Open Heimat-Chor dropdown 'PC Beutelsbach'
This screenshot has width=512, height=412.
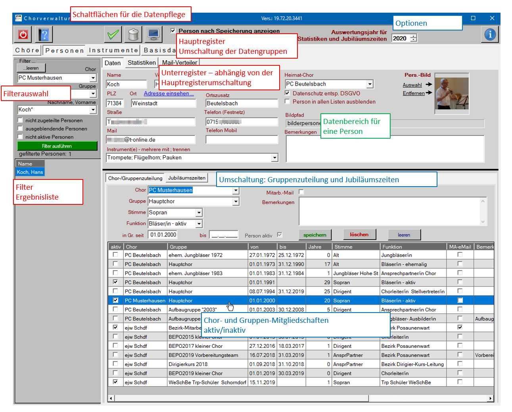point(370,84)
